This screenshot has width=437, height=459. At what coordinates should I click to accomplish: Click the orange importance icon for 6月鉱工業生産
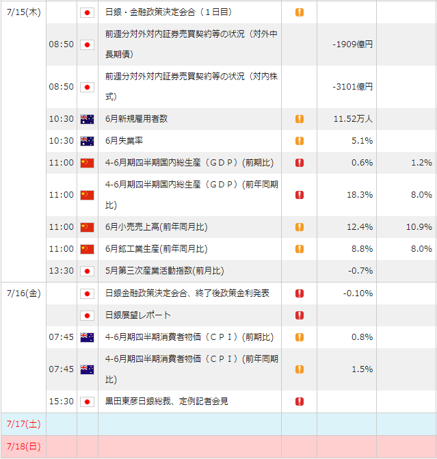pos(300,249)
